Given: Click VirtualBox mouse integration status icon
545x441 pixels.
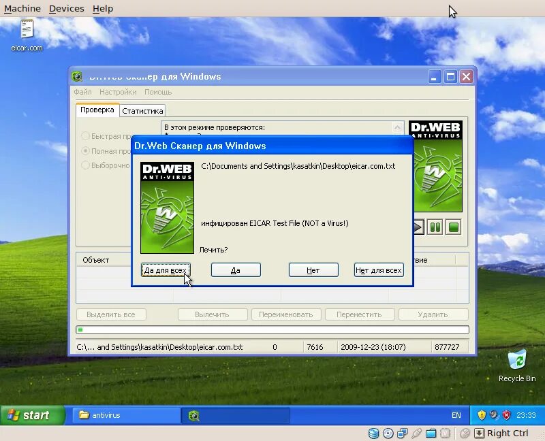Looking at the screenshot, I should (465, 434).
